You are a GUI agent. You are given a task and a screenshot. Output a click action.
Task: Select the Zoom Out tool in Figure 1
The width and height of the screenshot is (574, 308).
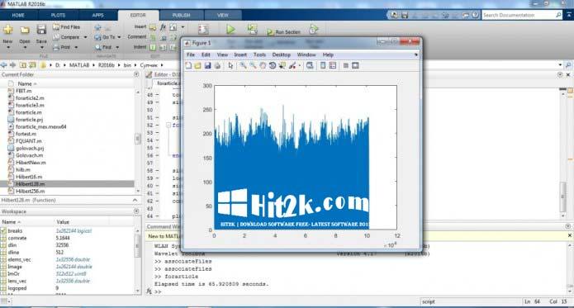(x=253, y=65)
